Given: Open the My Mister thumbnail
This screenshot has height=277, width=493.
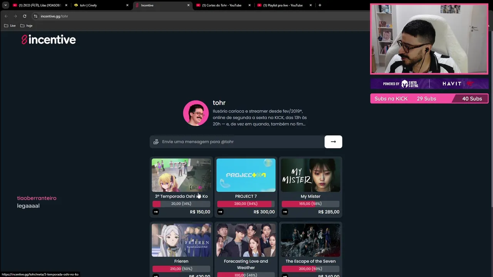Looking at the screenshot, I should (x=310, y=175).
